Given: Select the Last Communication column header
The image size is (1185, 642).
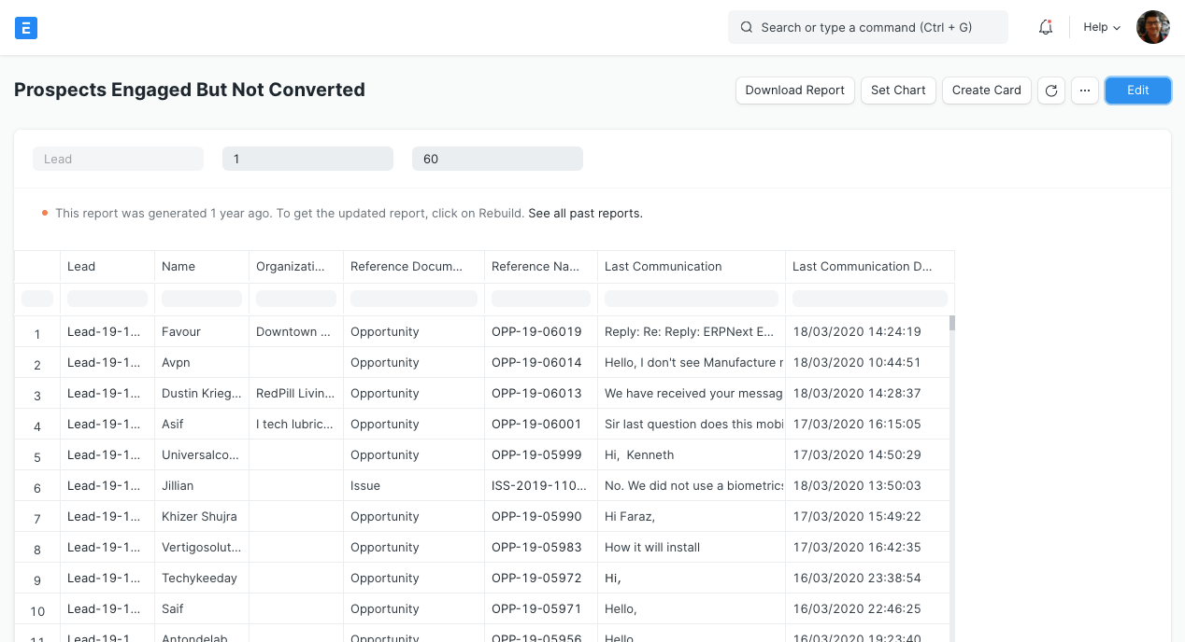Looking at the screenshot, I should 663,266.
